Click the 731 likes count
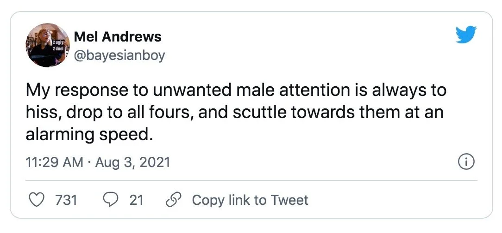The width and height of the screenshot is (502, 233). tap(66, 200)
